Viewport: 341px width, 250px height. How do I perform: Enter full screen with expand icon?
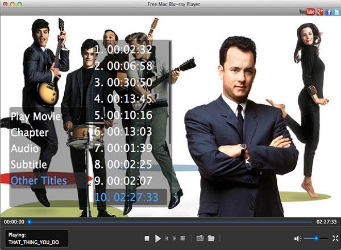tap(335, 238)
